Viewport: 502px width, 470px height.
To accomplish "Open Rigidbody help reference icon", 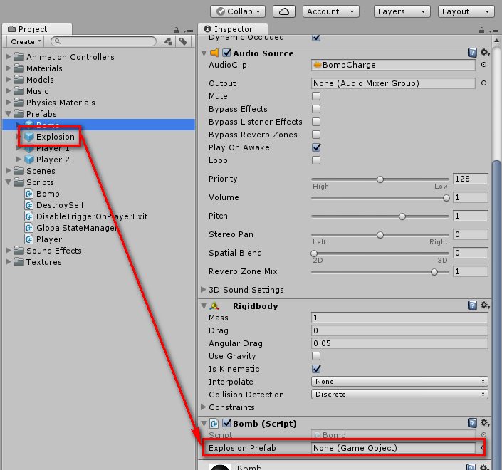I will pos(472,305).
